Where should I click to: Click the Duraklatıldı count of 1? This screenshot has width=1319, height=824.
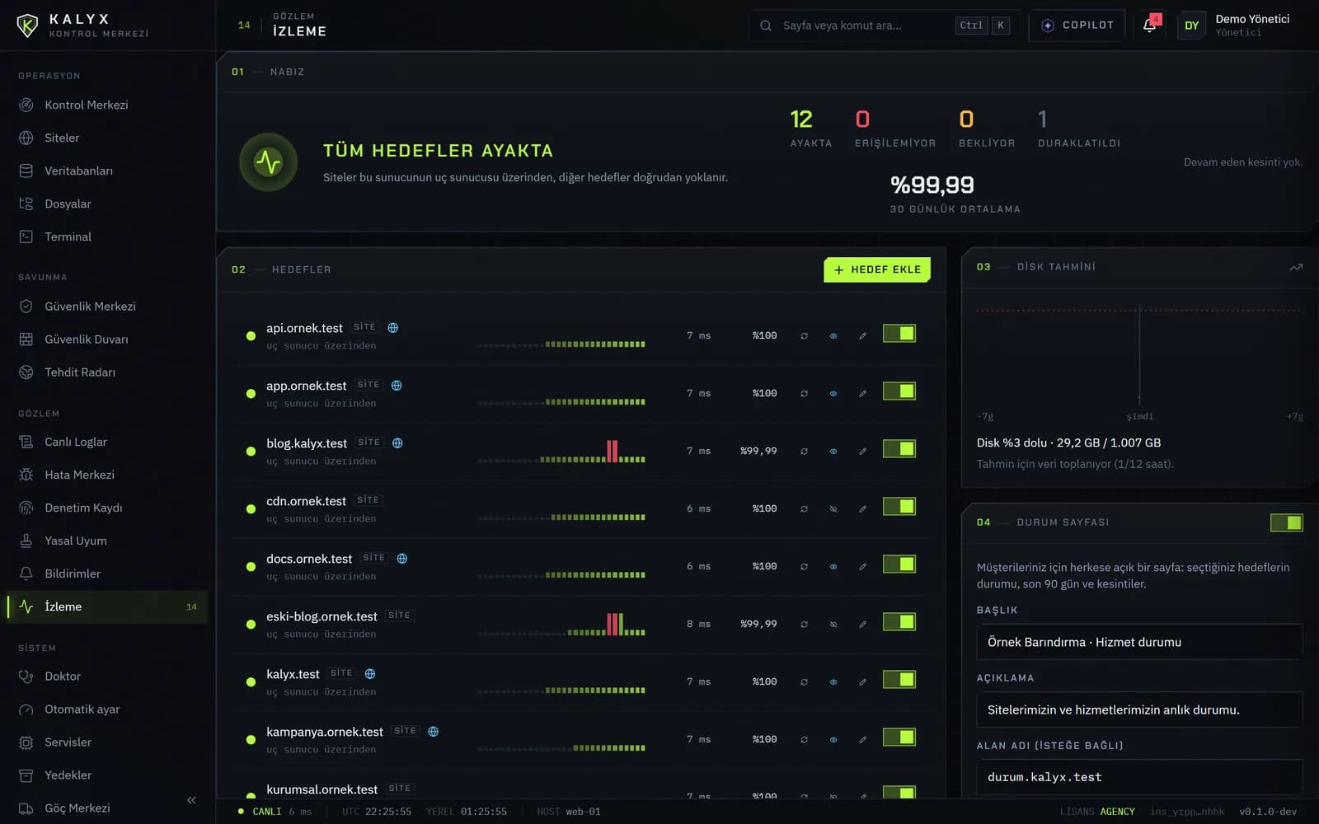(1042, 119)
